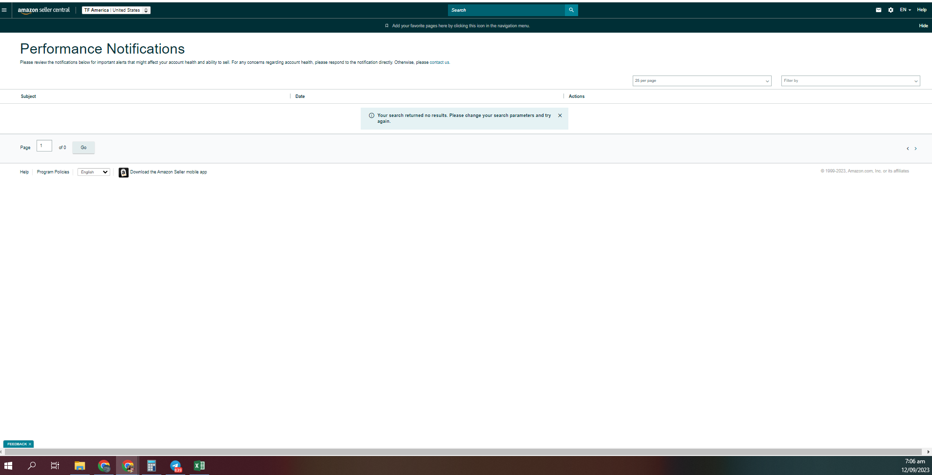Open the TF America marketplace switcher
Screen dimensions: 932x475
click(116, 10)
